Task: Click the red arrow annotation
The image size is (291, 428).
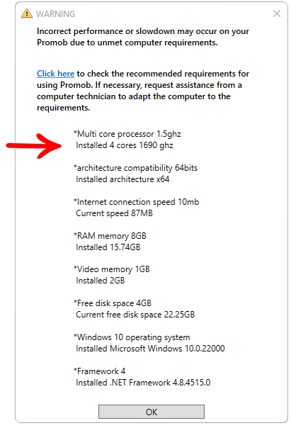Action: 34,146
